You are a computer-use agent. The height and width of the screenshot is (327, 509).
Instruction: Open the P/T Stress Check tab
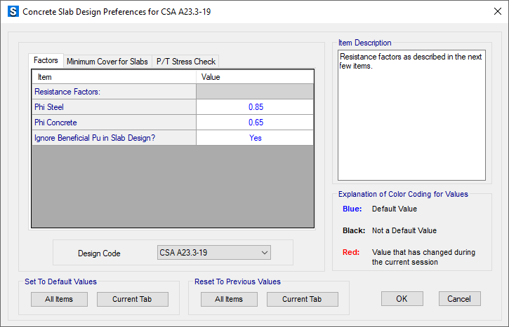tap(185, 62)
